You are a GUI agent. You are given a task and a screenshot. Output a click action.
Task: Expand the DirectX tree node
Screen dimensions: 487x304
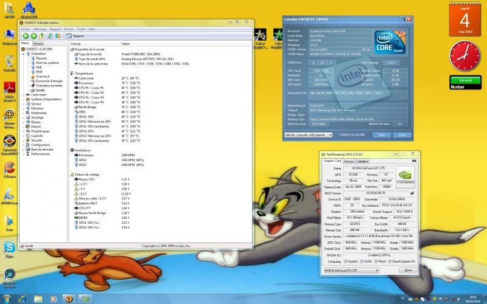(x=23, y=126)
